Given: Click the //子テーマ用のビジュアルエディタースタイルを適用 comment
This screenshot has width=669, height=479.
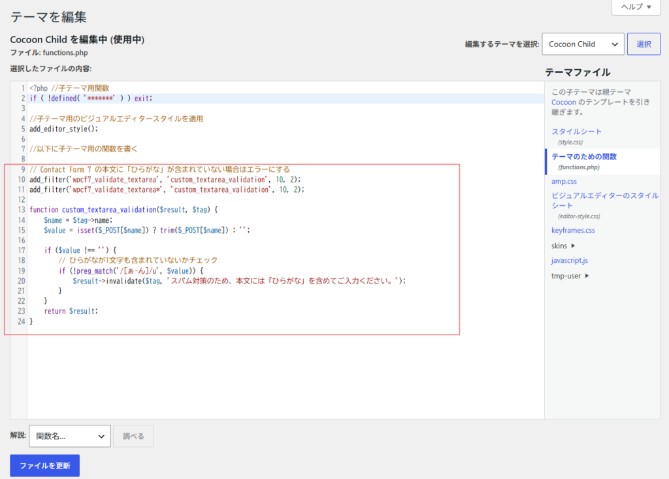Looking at the screenshot, I should tap(116, 119).
